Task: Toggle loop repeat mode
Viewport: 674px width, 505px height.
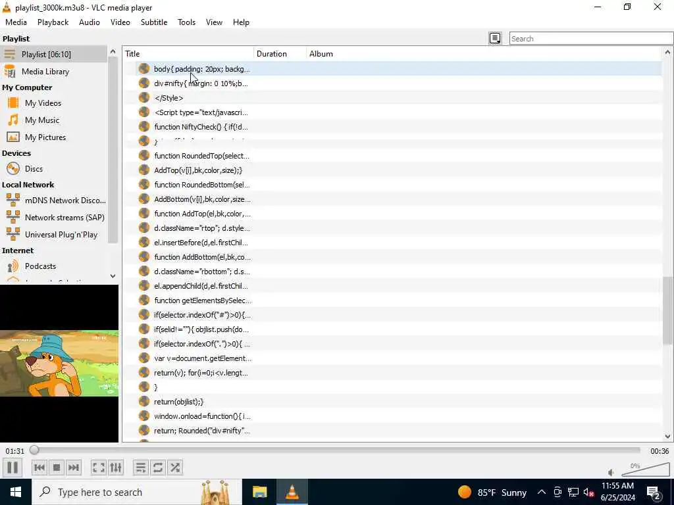Action: pos(158,468)
